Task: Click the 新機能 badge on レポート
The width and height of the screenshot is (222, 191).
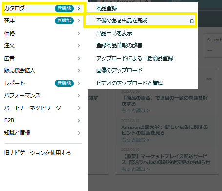Action: pos(64,83)
